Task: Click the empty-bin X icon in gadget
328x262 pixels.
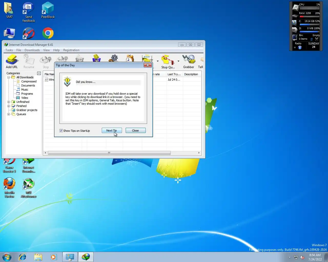Action: click(x=317, y=39)
